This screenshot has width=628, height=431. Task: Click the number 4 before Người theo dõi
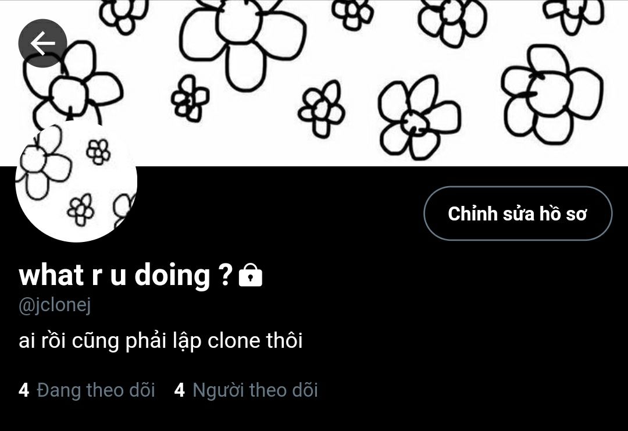click(180, 390)
